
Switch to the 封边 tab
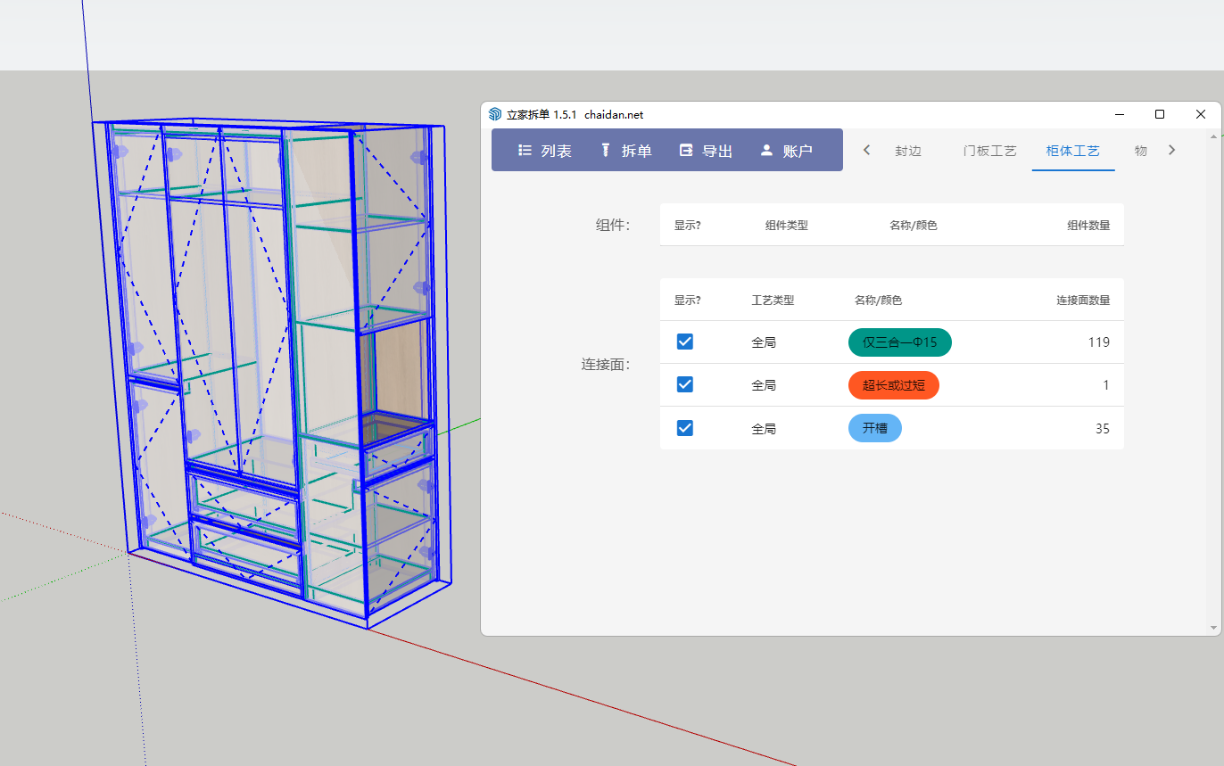(x=907, y=151)
